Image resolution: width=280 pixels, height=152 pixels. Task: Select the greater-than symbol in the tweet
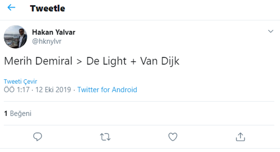click(x=79, y=62)
